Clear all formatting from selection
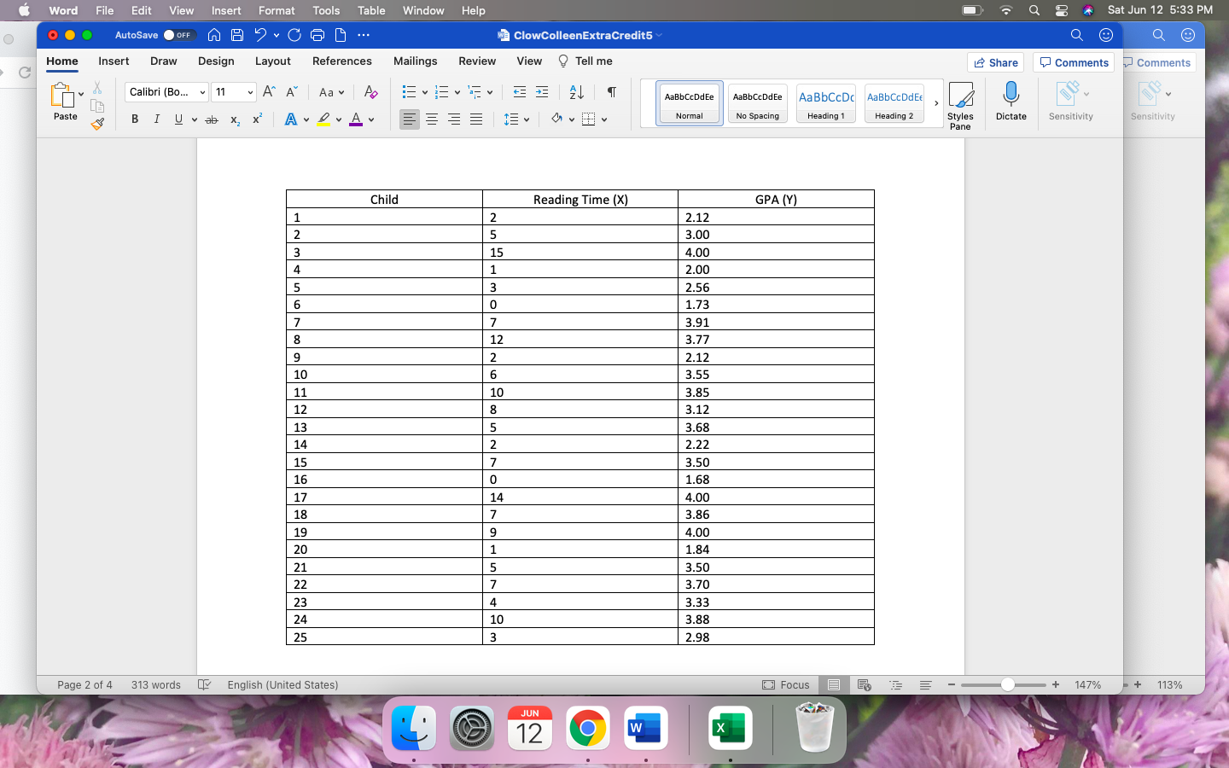The height and width of the screenshot is (768, 1229). [370, 92]
